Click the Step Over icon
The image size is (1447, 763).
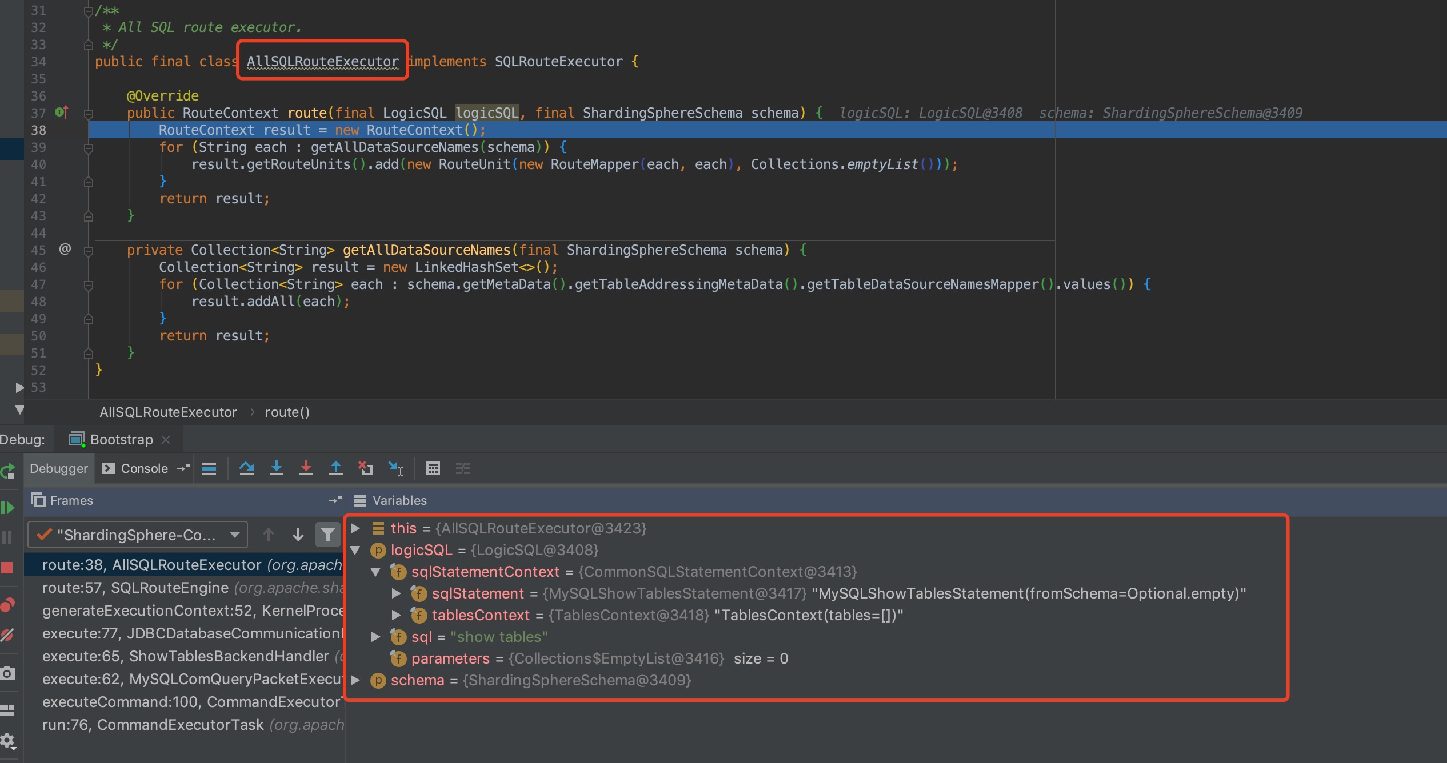point(247,468)
